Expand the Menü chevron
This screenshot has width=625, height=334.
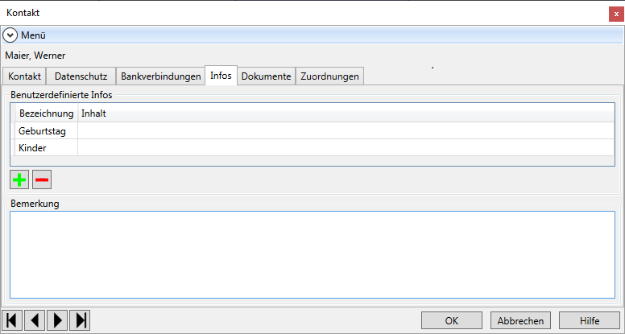click(10, 35)
